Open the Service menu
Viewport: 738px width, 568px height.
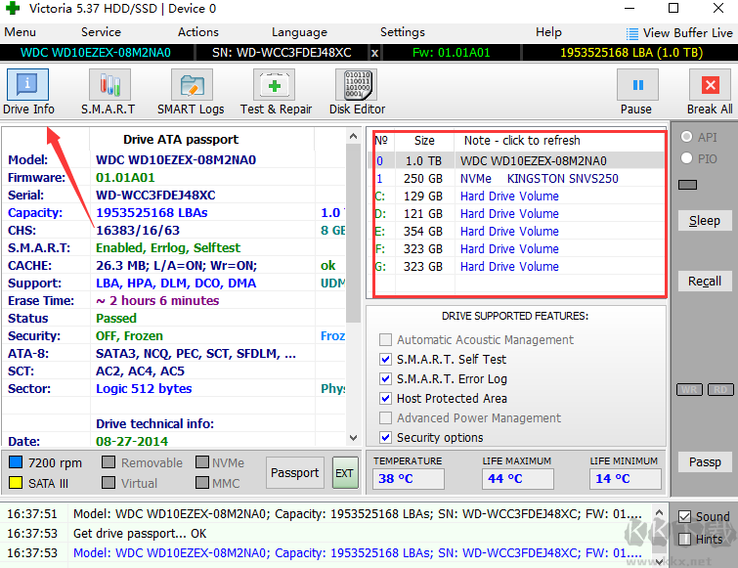pyautogui.click(x=102, y=32)
